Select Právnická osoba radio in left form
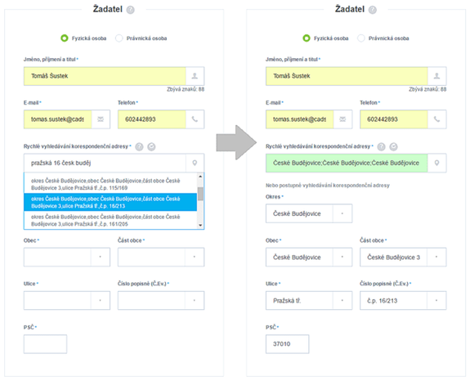The height and width of the screenshot is (381, 470). click(119, 38)
